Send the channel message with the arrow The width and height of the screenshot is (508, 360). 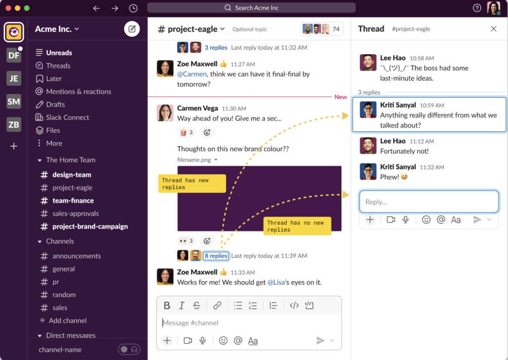[x=320, y=340]
